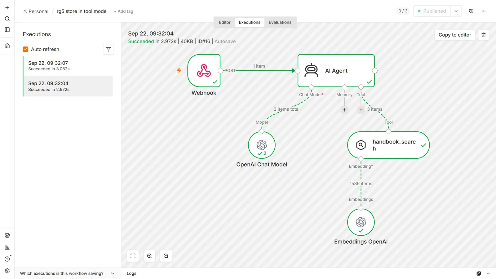Select the OpenAI Chat Model node

[262, 145]
